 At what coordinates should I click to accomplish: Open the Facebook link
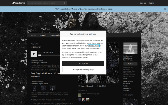[x=127, y=84]
